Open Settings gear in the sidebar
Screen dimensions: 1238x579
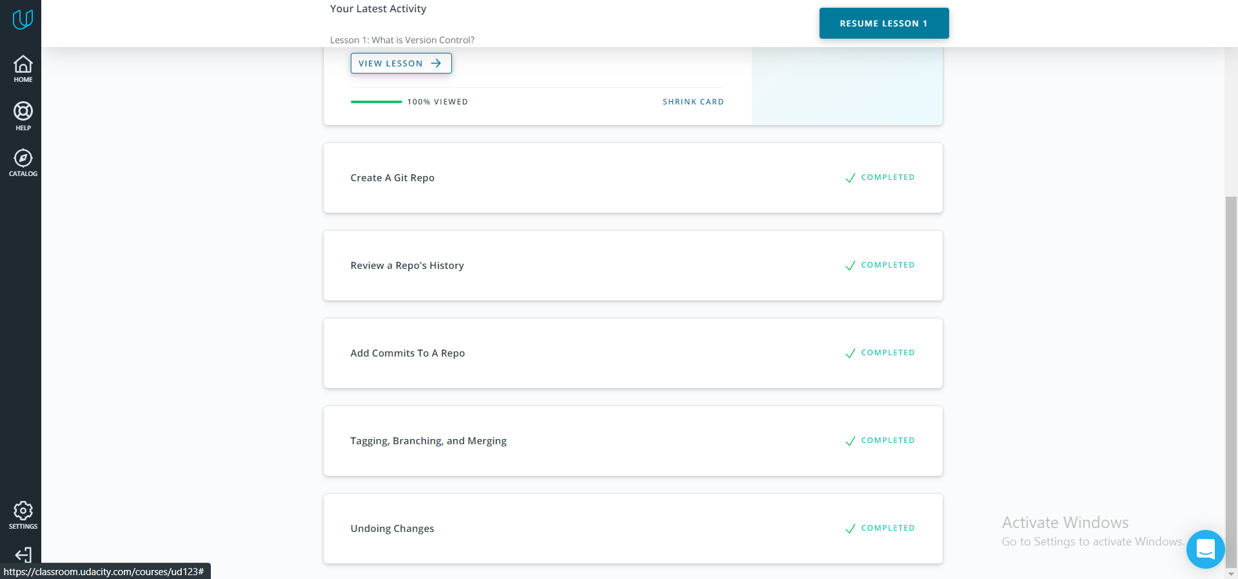pyautogui.click(x=23, y=515)
